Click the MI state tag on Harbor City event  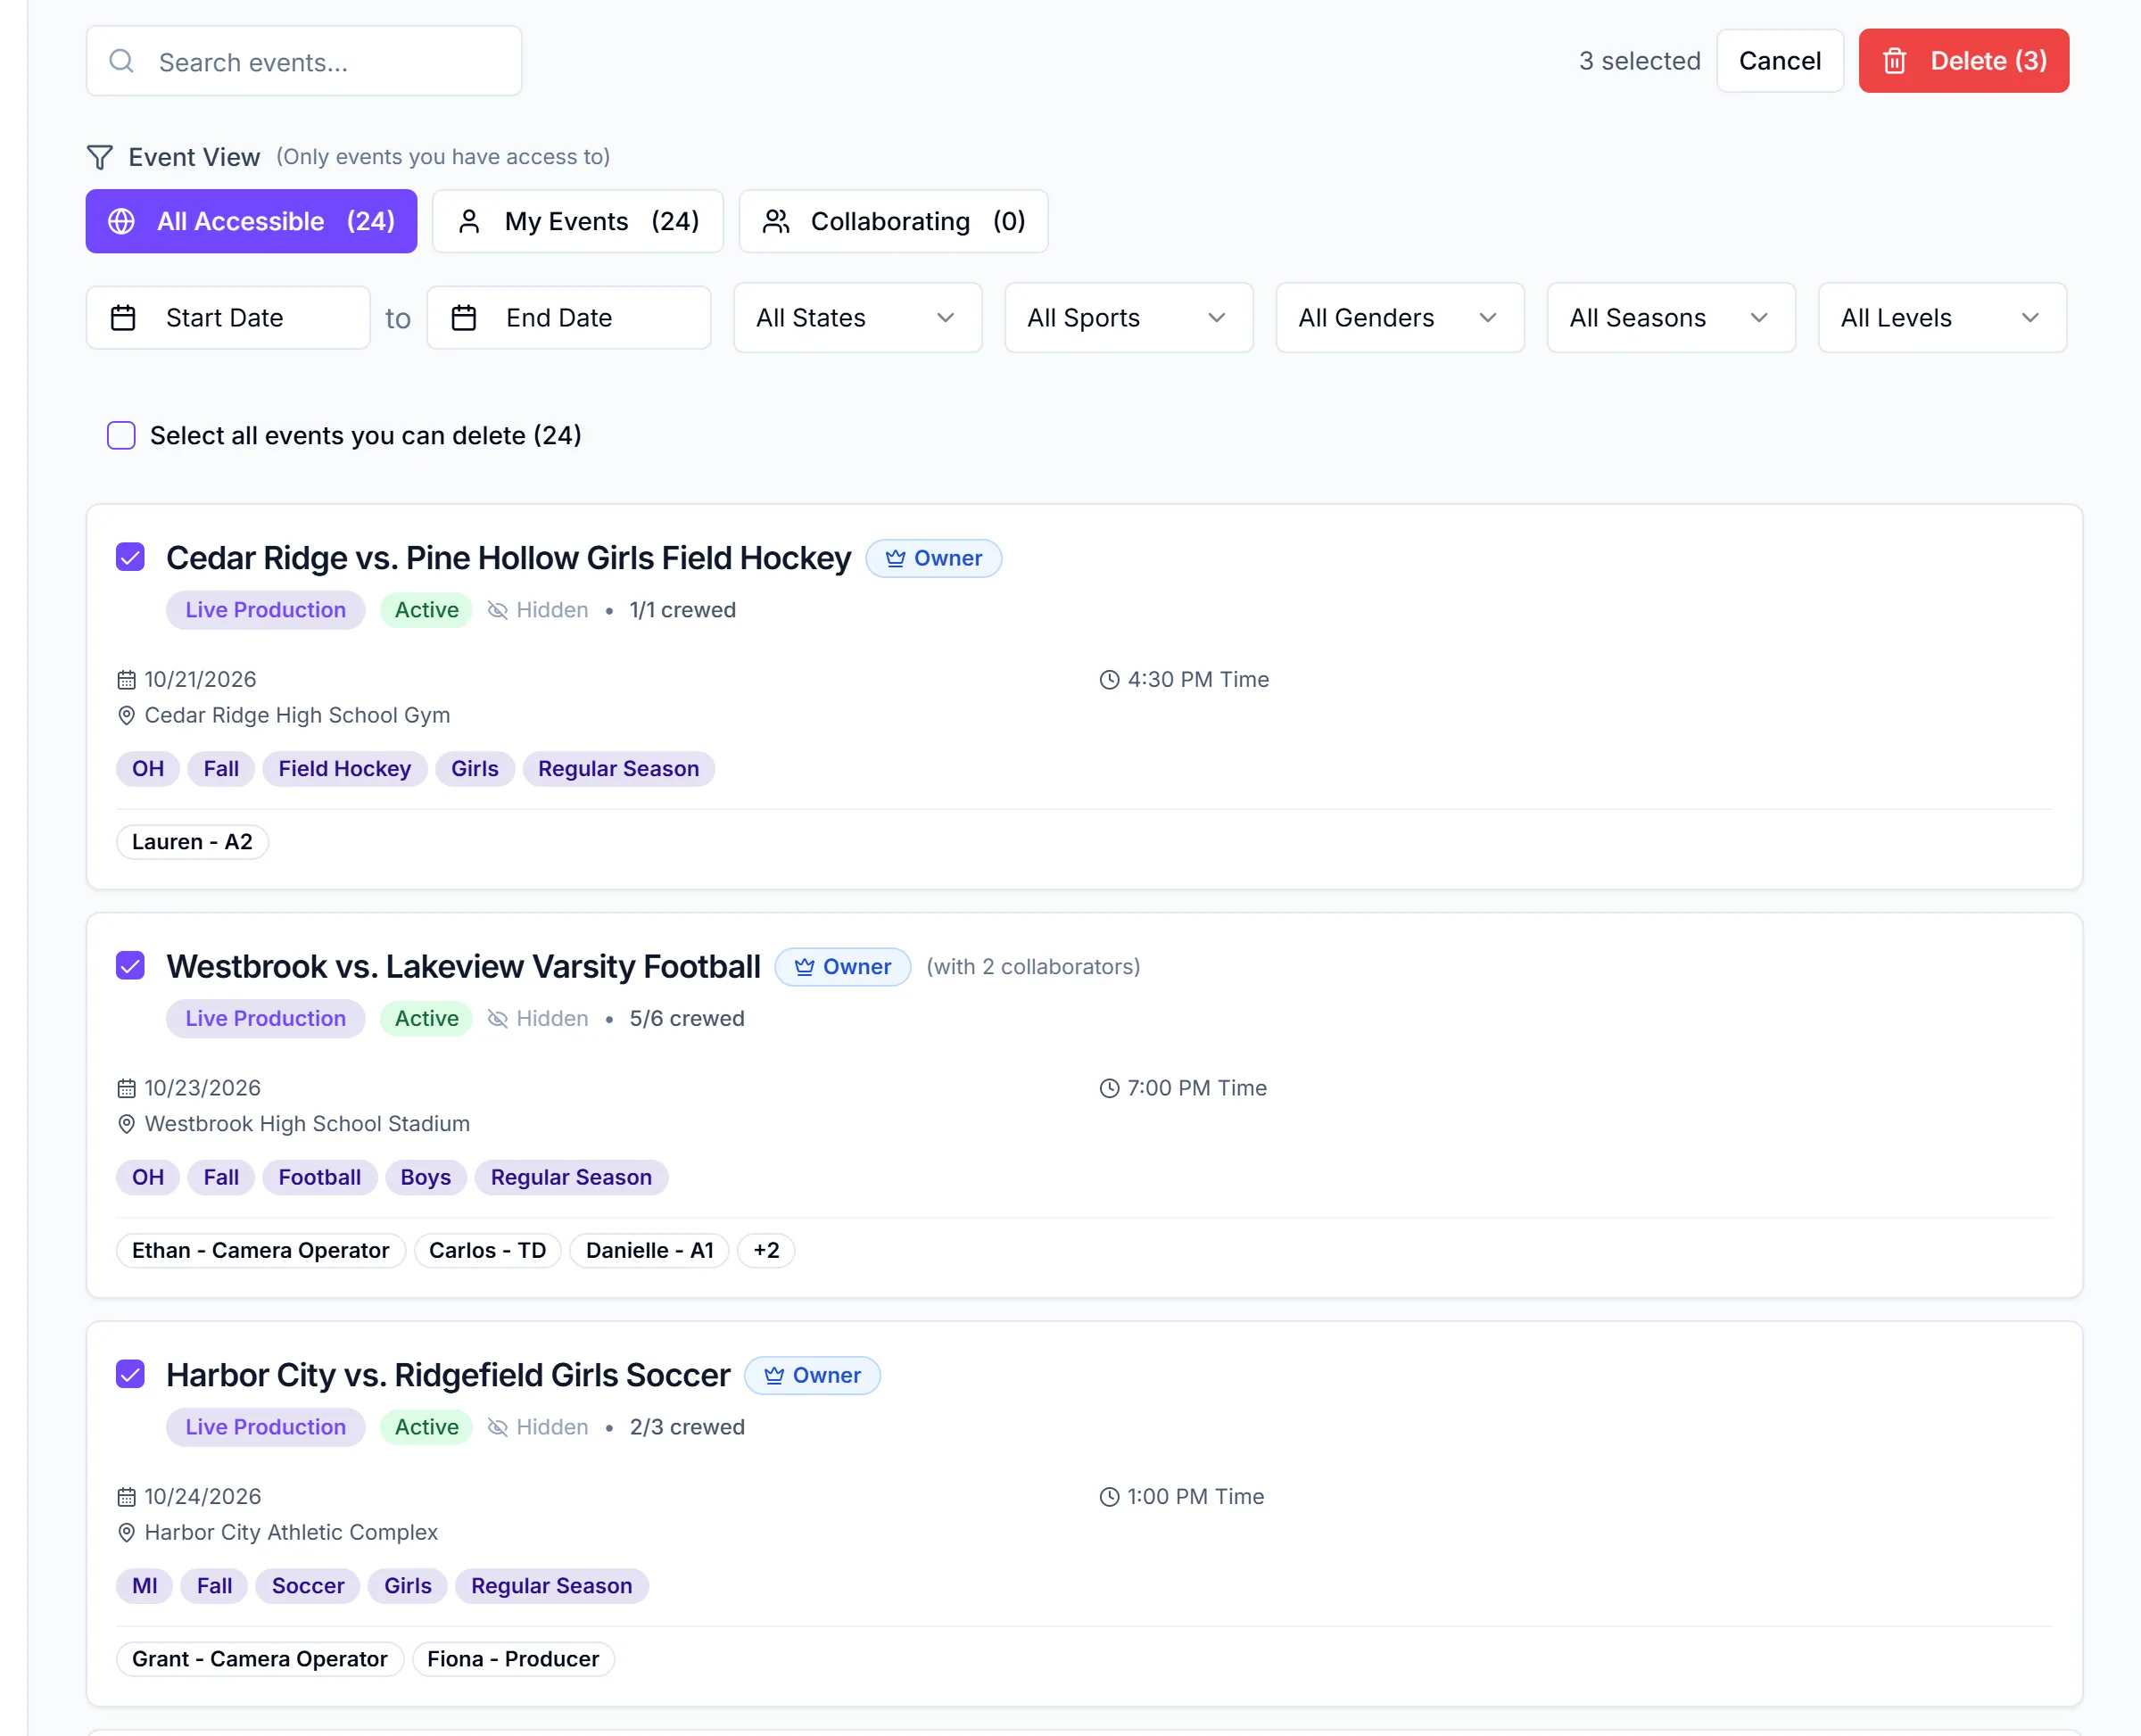pos(144,1586)
